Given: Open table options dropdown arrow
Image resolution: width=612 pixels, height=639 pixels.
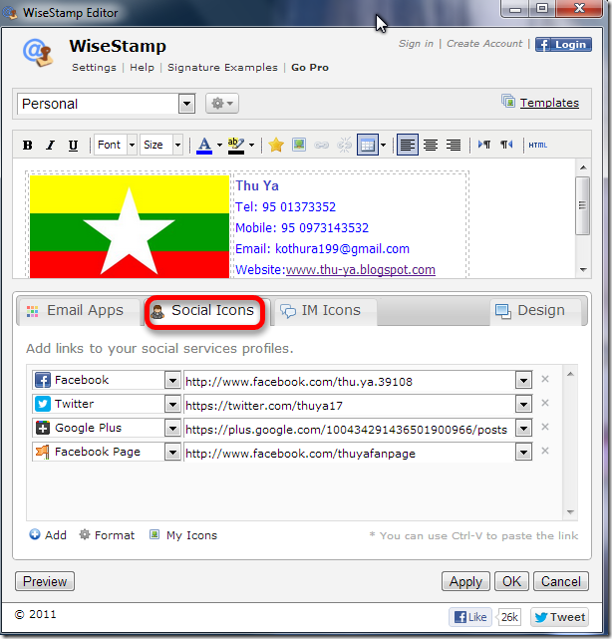Looking at the screenshot, I should coord(383,145).
